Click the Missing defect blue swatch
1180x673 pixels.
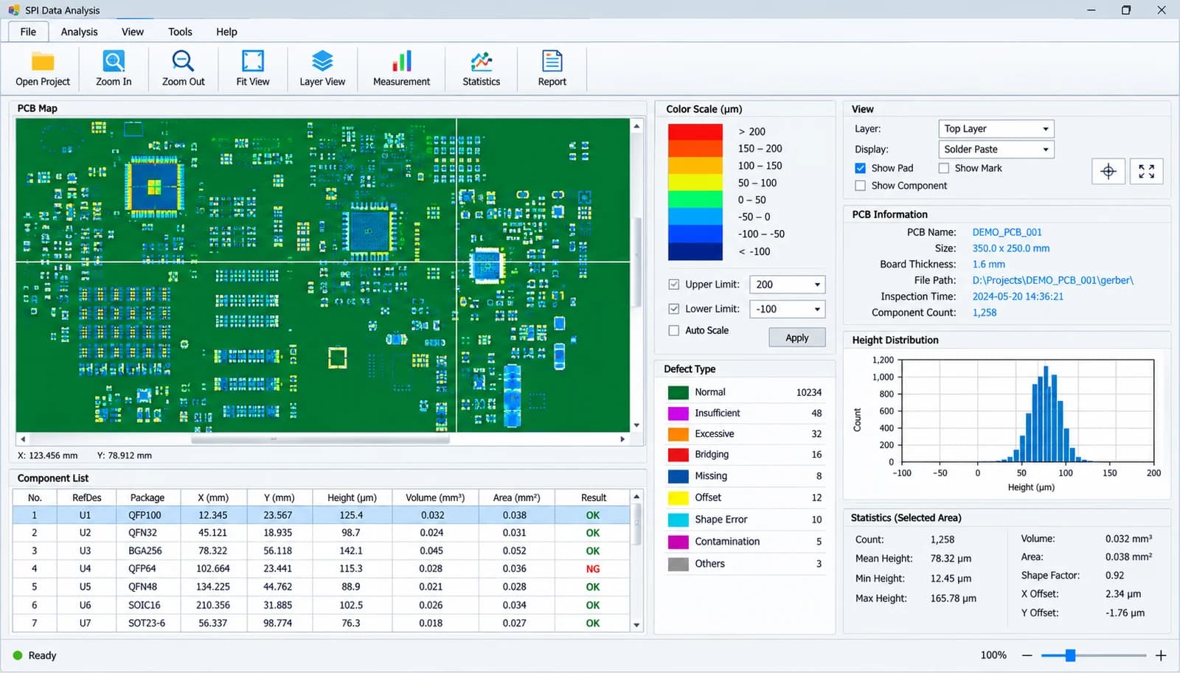coord(678,476)
